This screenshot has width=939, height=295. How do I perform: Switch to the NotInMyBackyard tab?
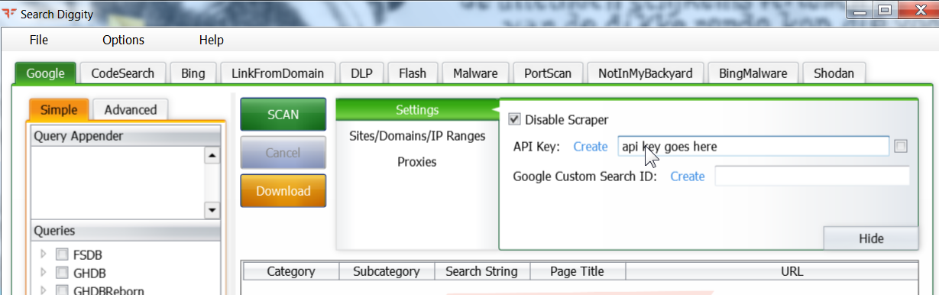click(x=645, y=73)
